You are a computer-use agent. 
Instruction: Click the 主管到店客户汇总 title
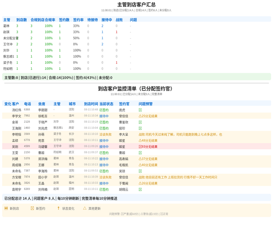(x=136, y=4)
